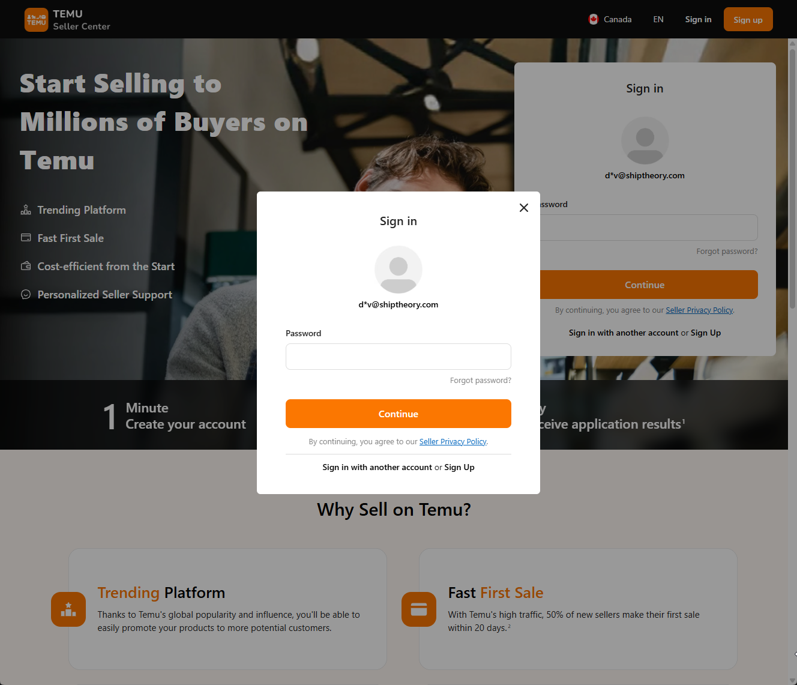
Task: Click the Cost-efficient wallet icon
Action: [x=26, y=266]
